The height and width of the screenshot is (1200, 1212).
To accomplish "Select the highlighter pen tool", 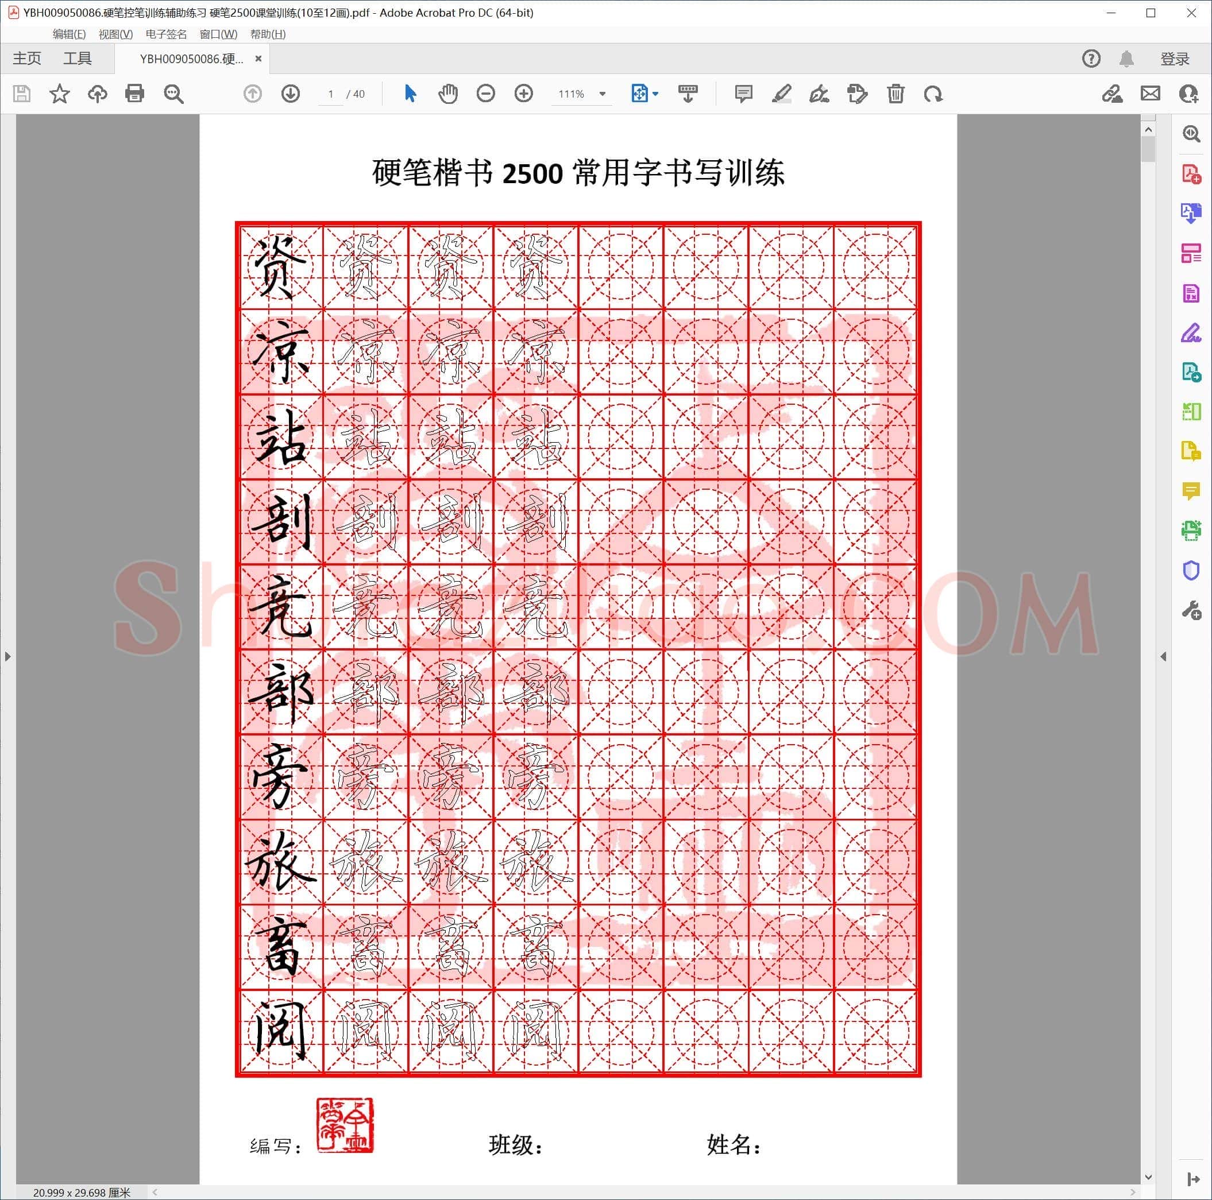I will 782,94.
